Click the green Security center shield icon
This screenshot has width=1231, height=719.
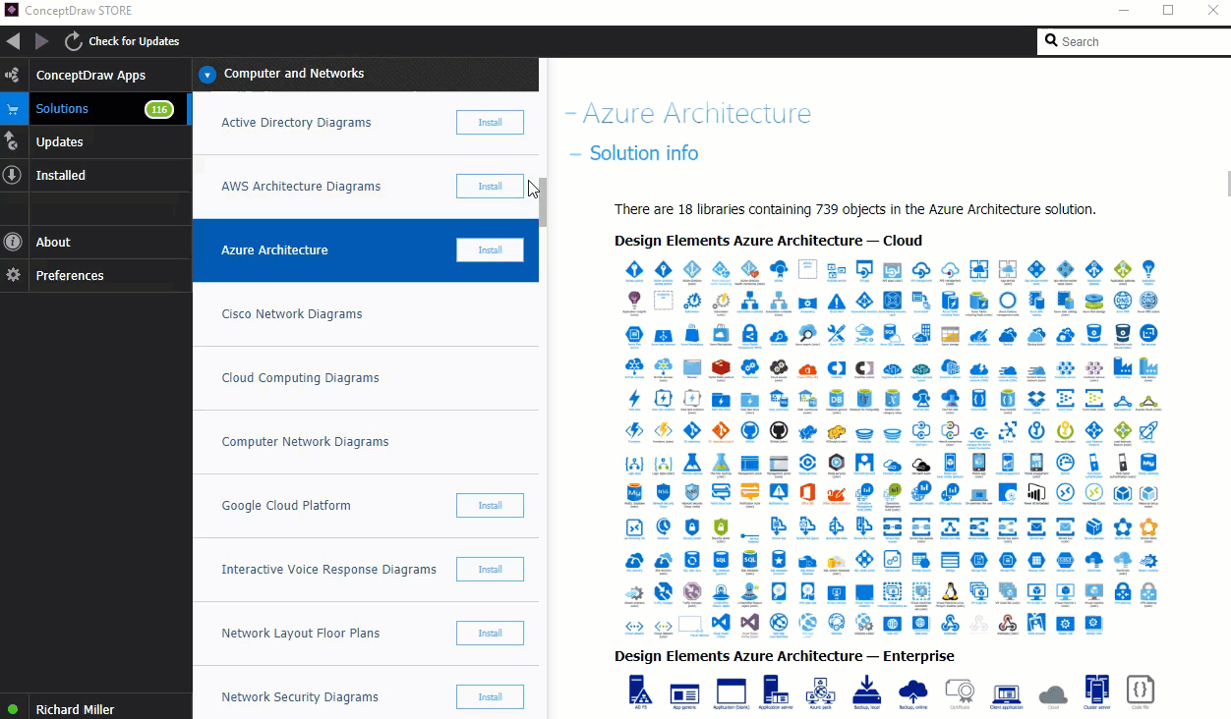tap(721, 528)
